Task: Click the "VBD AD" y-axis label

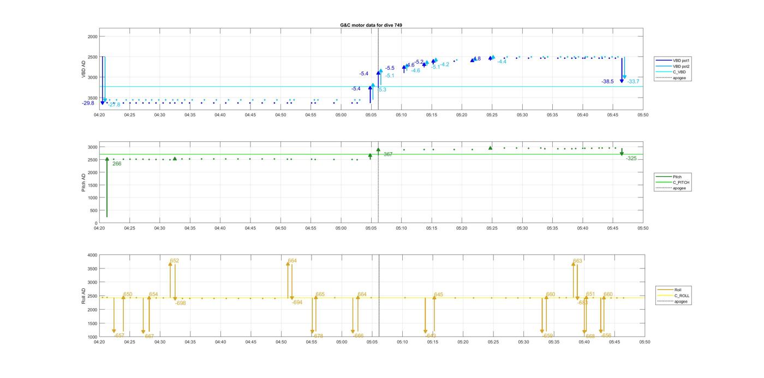Action: pos(84,69)
